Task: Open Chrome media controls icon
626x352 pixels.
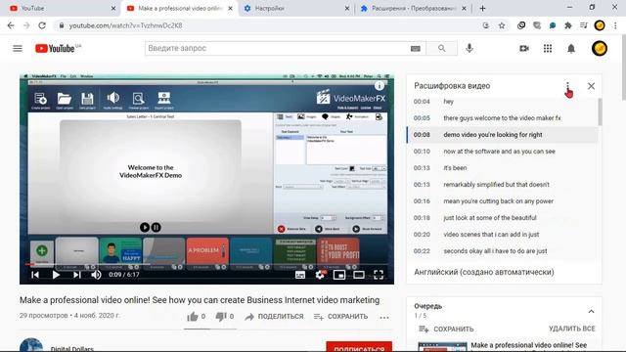Action: (584, 25)
